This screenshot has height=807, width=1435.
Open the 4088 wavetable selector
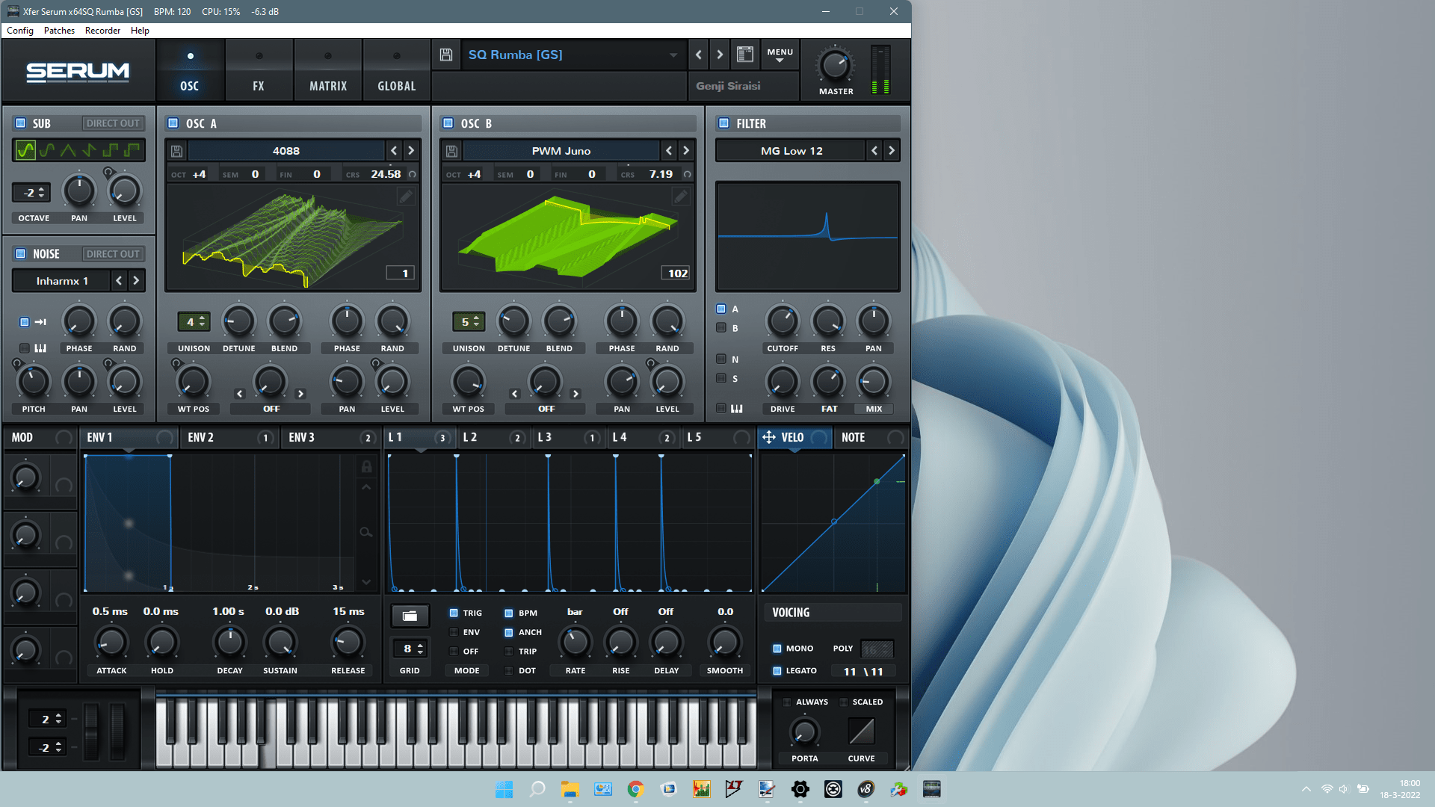tap(286, 151)
